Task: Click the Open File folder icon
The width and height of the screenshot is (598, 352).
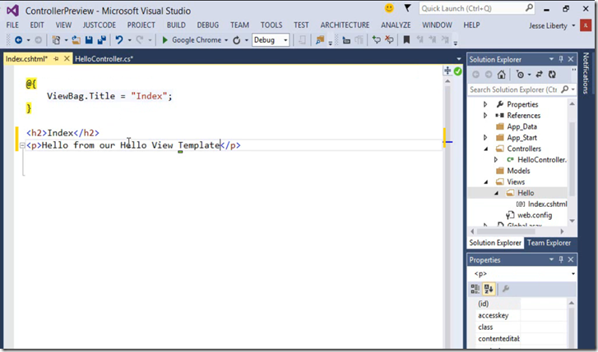Action: pos(76,40)
